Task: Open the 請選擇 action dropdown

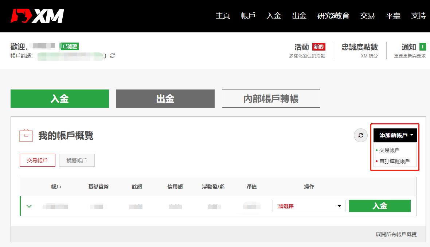Action: click(x=308, y=206)
